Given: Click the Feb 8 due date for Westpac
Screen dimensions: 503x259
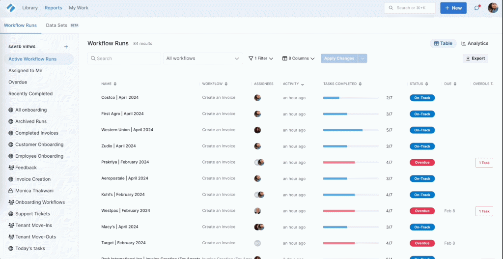Looking at the screenshot, I should (x=449, y=211).
